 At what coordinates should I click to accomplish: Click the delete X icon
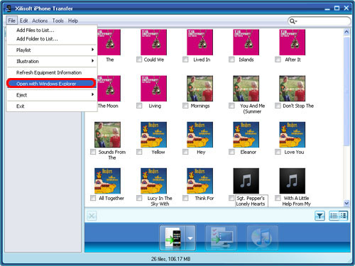92,216
